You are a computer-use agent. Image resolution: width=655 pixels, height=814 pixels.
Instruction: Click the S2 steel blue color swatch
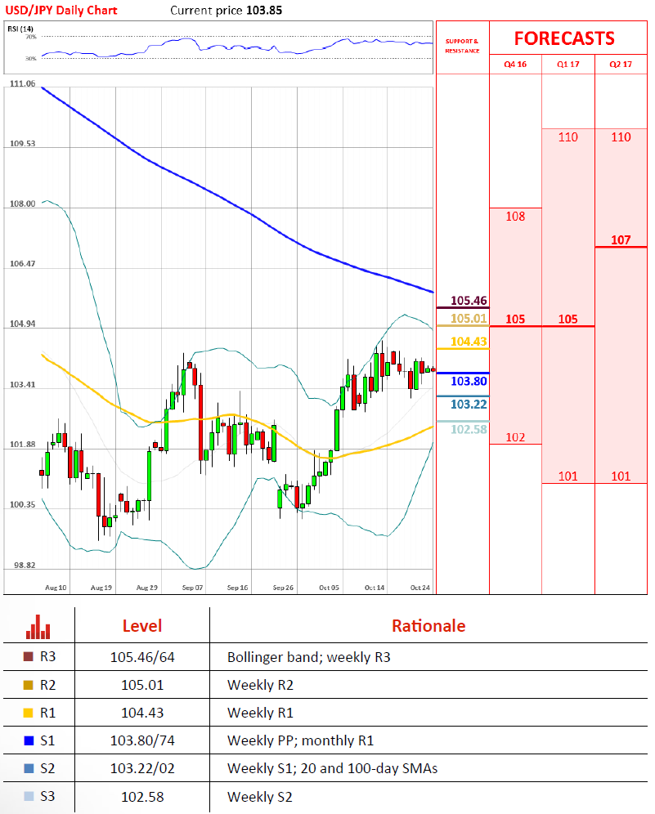click(29, 768)
